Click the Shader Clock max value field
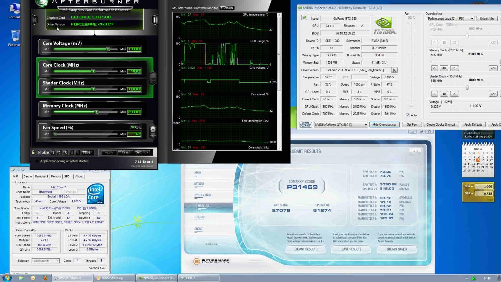This screenshot has width=501, height=282. tap(134, 89)
